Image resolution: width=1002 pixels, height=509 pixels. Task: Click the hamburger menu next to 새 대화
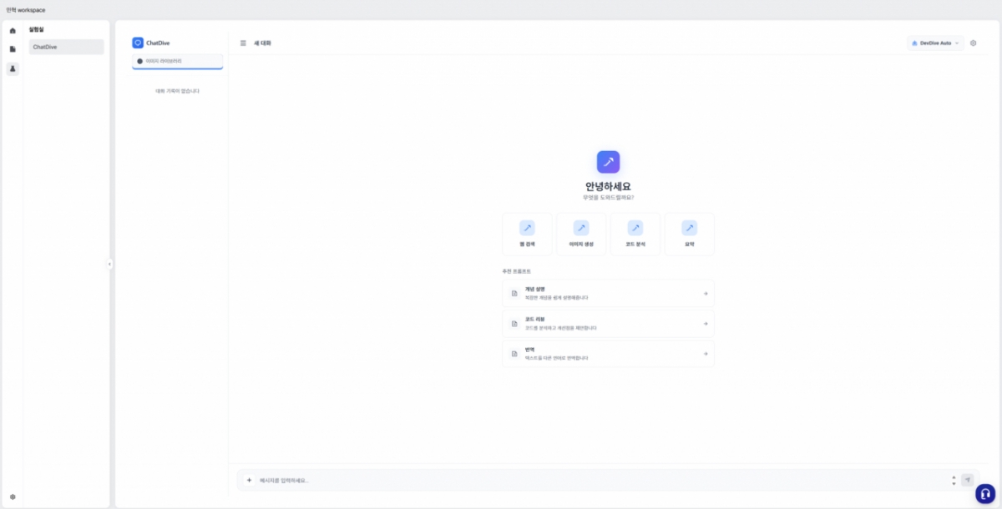pos(243,43)
